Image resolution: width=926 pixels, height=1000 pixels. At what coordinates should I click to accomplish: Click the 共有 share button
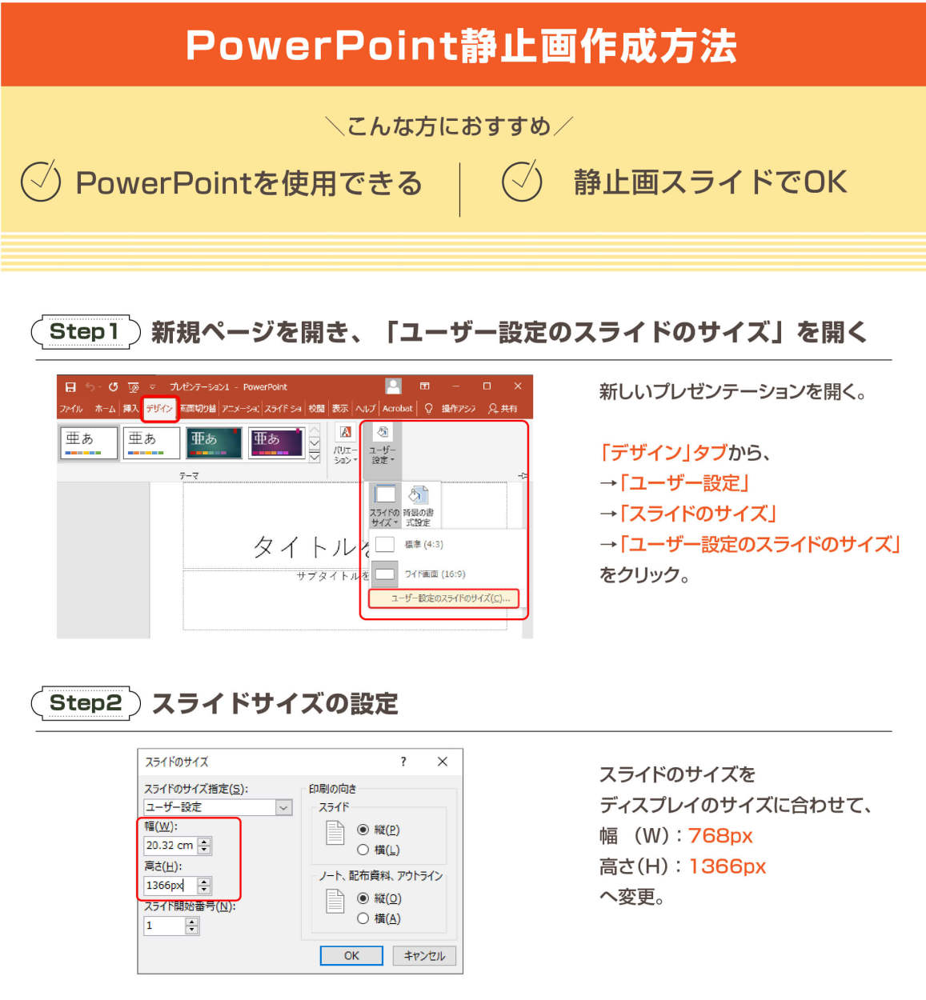click(503, 408)
